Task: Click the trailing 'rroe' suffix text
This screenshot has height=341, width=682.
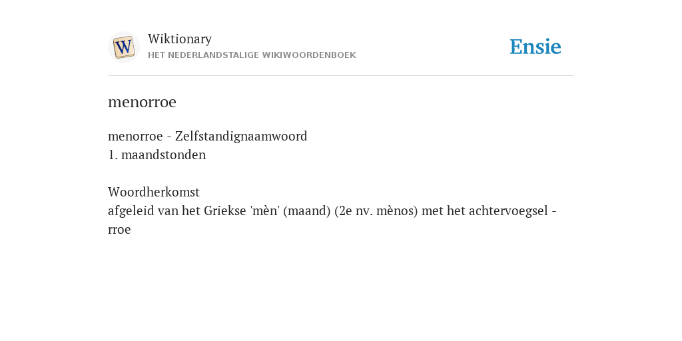Action: [119, 230]
